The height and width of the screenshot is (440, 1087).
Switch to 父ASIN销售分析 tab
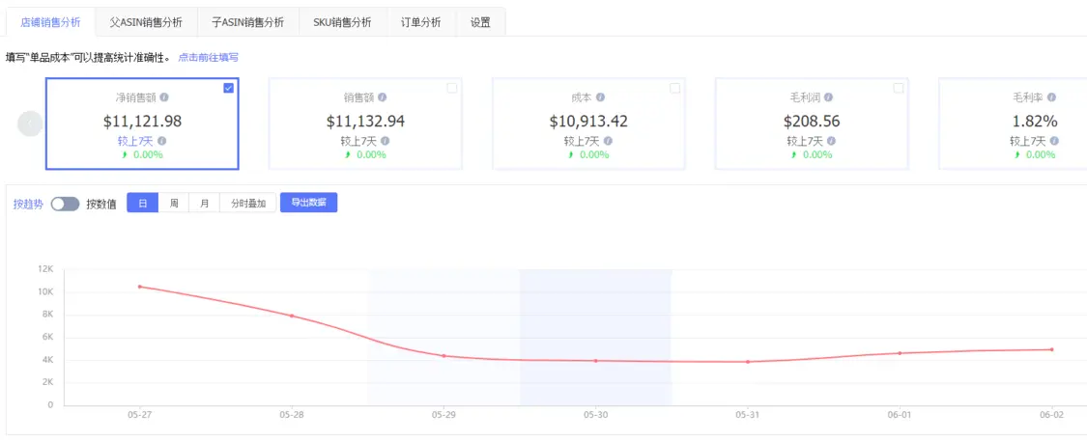click(146, 22)
